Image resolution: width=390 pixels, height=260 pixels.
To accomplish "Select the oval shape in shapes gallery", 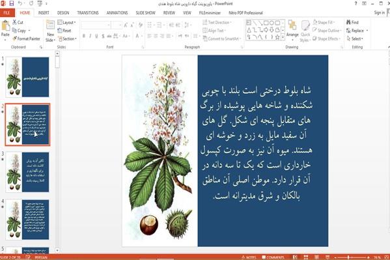I will click(x=272, y=23).
